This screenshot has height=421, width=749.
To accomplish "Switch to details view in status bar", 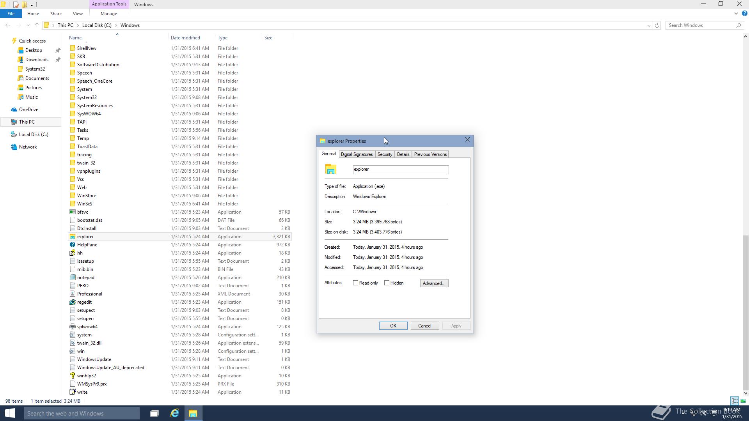I will click(735, 401).
